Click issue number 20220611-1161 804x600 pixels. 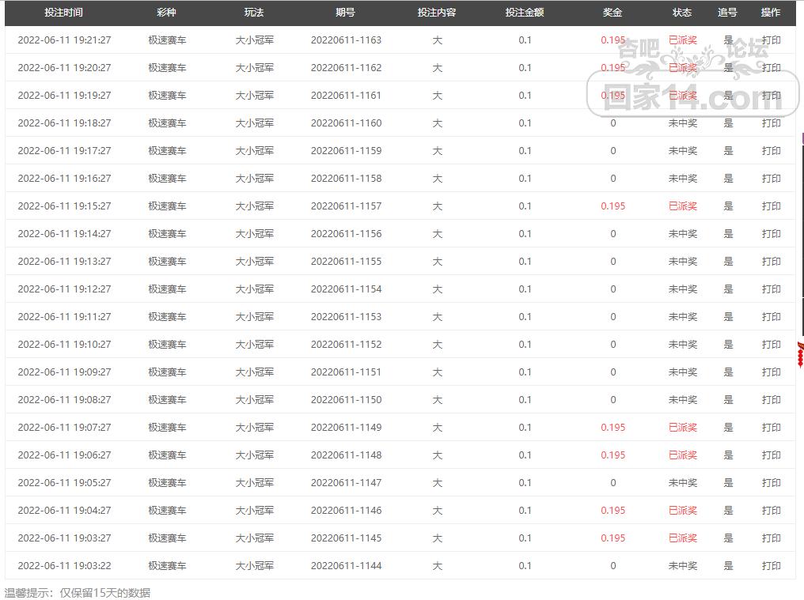pos(346,96)
